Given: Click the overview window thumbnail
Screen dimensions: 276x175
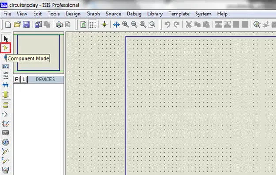Looking at the screenshot, I should (x=38, y=53).
